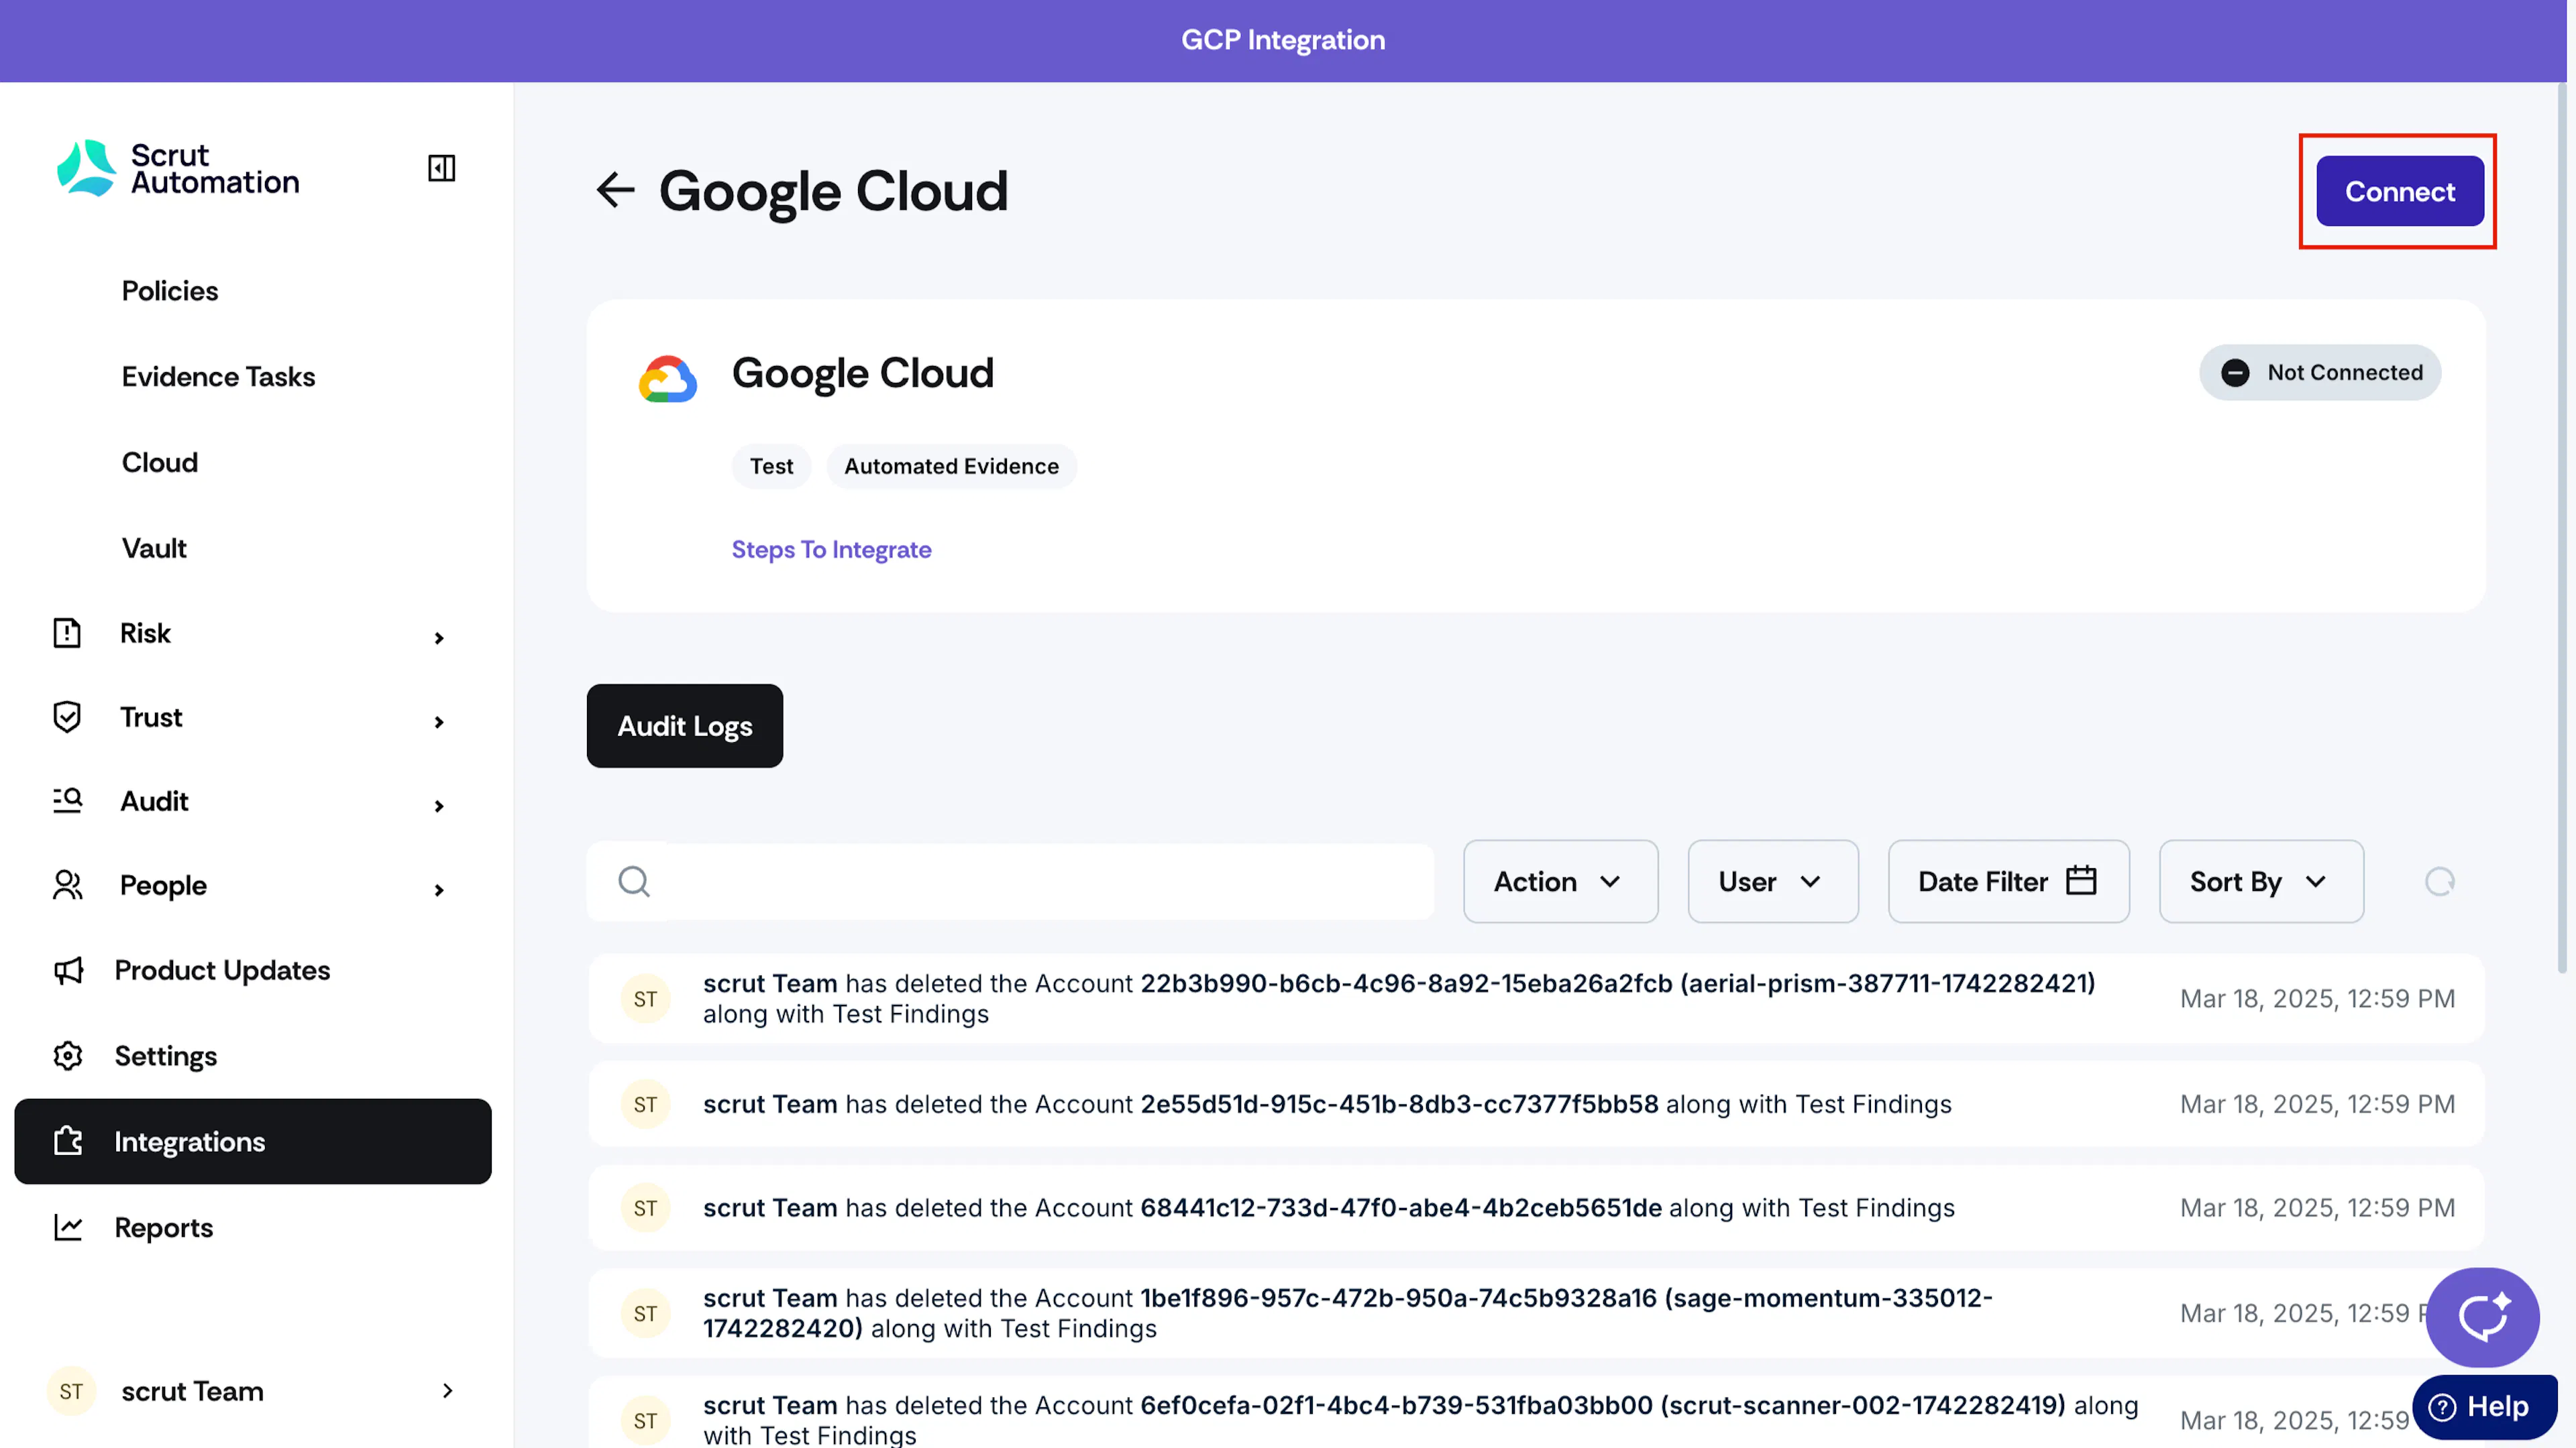Screen dimensions: 2576x1448
Task: Open the AI chat assistant bubble
Action: tap(2483, 1317)
